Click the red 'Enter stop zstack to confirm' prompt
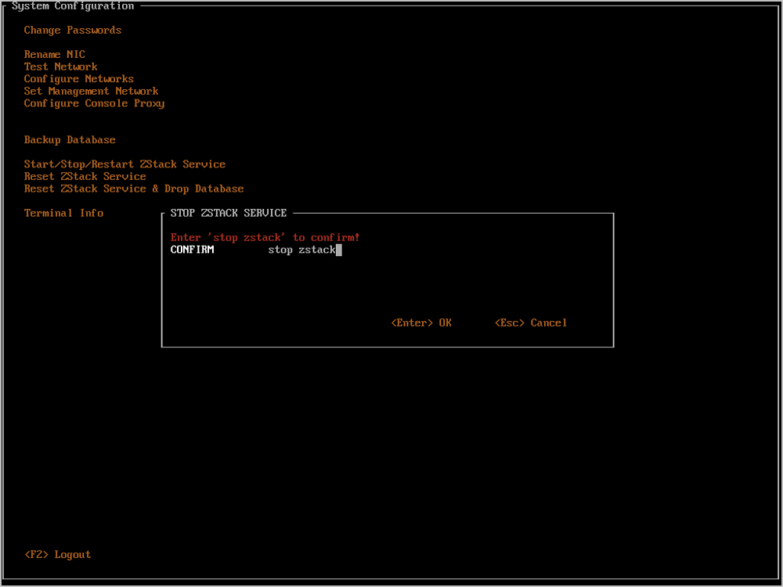This screenshot has height=587, width=783. coord(265,238)
